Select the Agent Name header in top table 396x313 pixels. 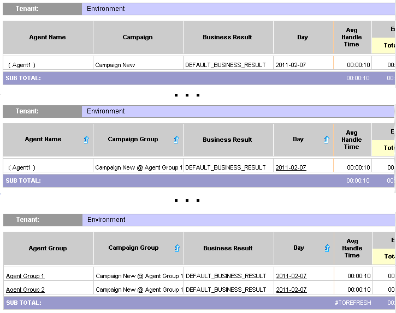point(48,37)
